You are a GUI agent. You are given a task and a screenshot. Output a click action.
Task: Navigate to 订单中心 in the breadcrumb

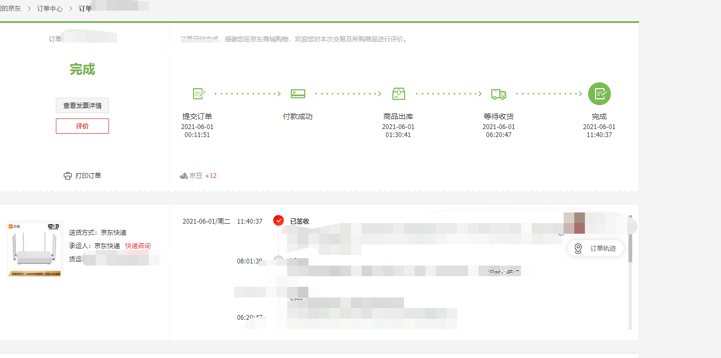[x=49, y=8]
